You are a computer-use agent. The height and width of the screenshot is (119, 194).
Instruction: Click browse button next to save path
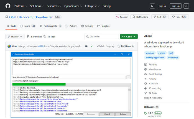[129, 77]
